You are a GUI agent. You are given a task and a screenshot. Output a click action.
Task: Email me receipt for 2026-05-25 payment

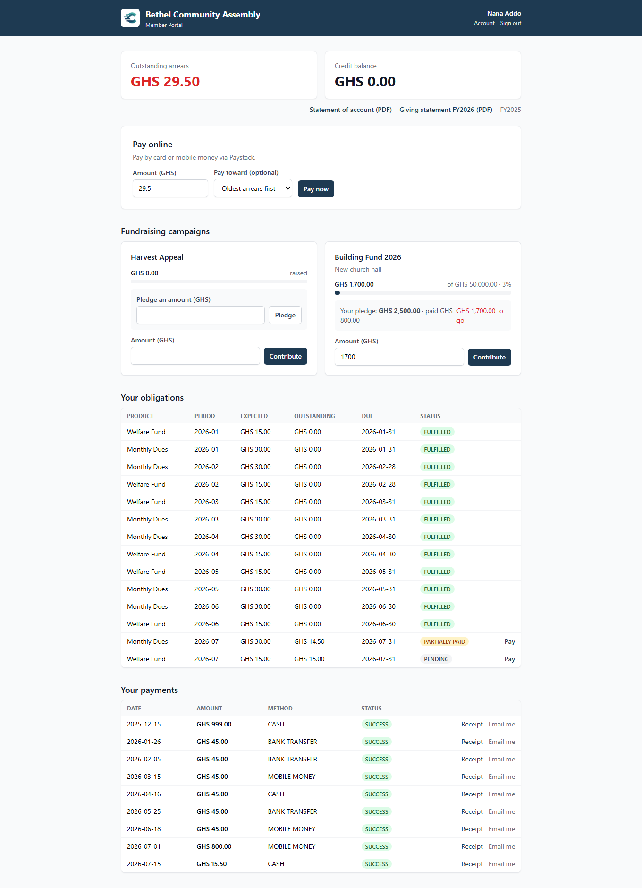pyautogui.click(x=502, y=811)
